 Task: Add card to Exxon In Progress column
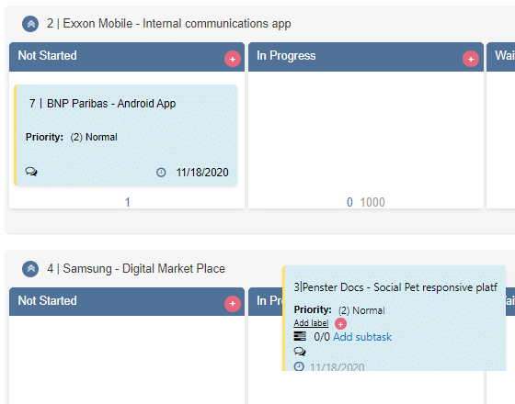click(x=471, y=59)
